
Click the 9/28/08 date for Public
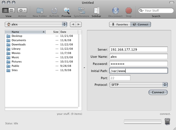[x=66, y=66]
